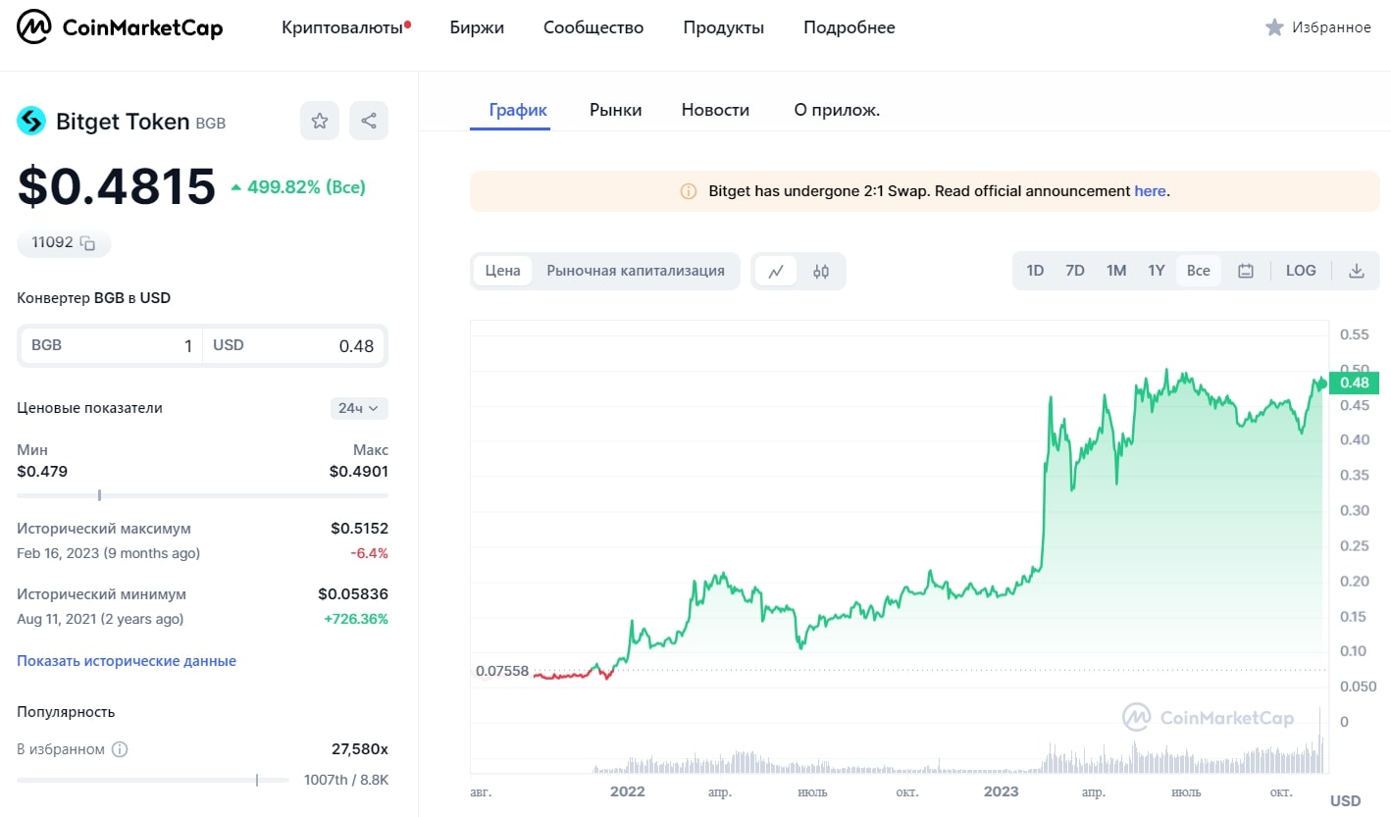
Task: Open 'Биржи' navigation menu
Action: [x=477, y=27]
